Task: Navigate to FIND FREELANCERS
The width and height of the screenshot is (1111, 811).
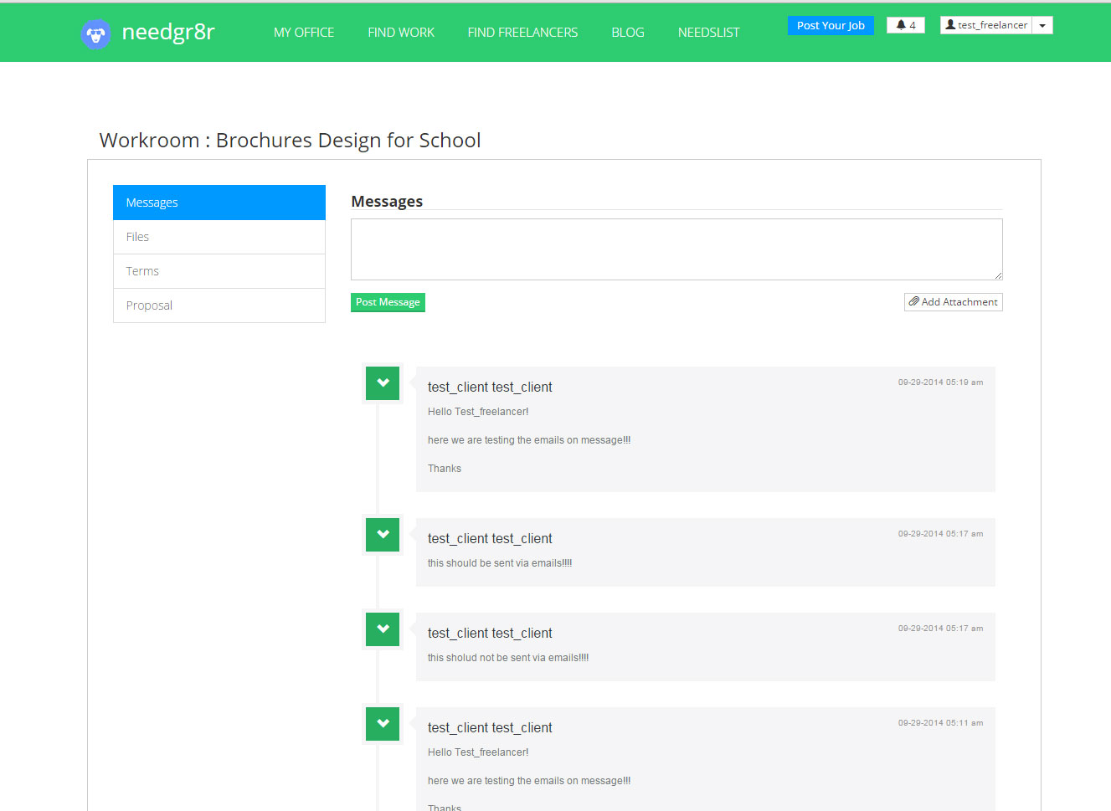Action: coord(522,33)
